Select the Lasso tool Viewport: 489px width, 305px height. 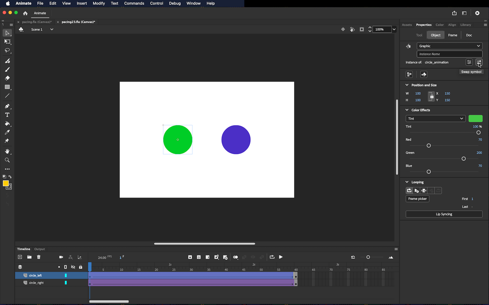(x=8, y=51)
